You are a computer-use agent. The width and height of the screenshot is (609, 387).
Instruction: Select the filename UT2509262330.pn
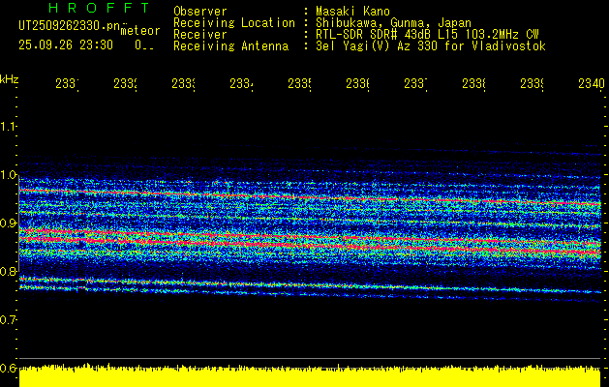click(x=70, y=26)
